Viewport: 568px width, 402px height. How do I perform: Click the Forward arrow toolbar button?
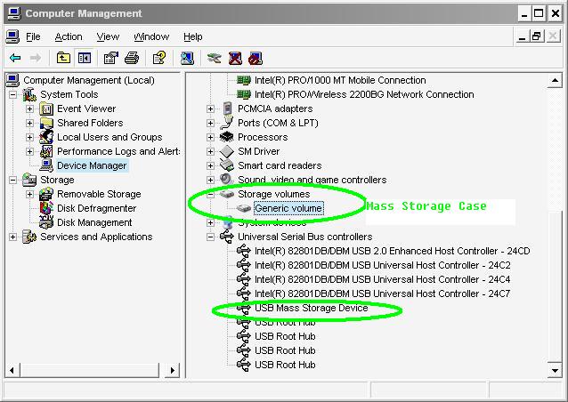[x=35, y=58]
